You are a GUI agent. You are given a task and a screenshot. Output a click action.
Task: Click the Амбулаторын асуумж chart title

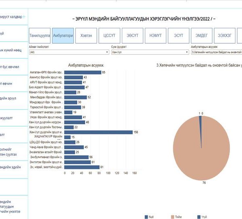[x=86, y=65]
